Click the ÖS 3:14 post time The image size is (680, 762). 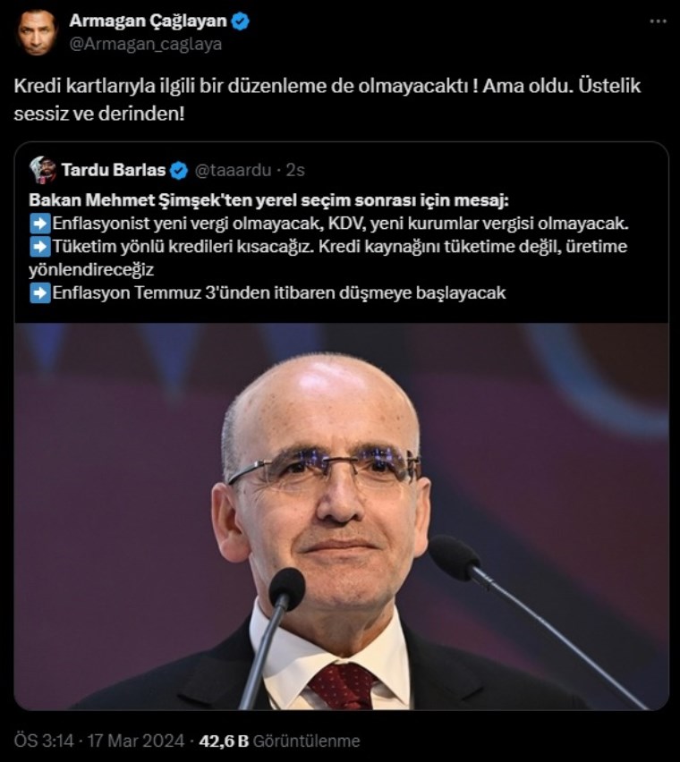44,741
